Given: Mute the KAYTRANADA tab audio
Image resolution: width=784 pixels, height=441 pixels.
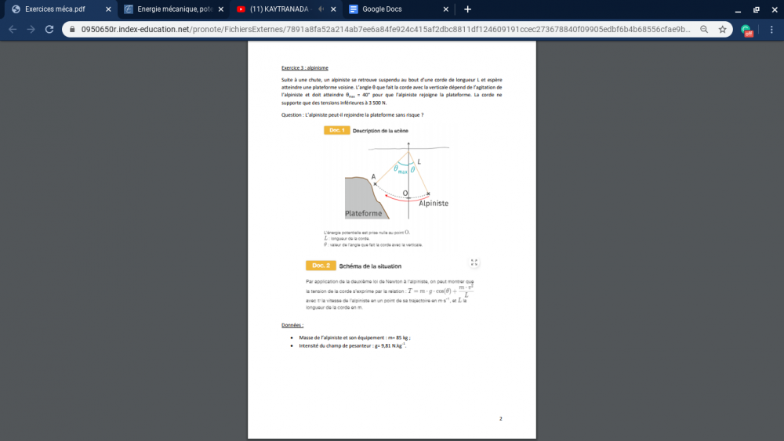Looking at the screenshot, I should [321, 9].
